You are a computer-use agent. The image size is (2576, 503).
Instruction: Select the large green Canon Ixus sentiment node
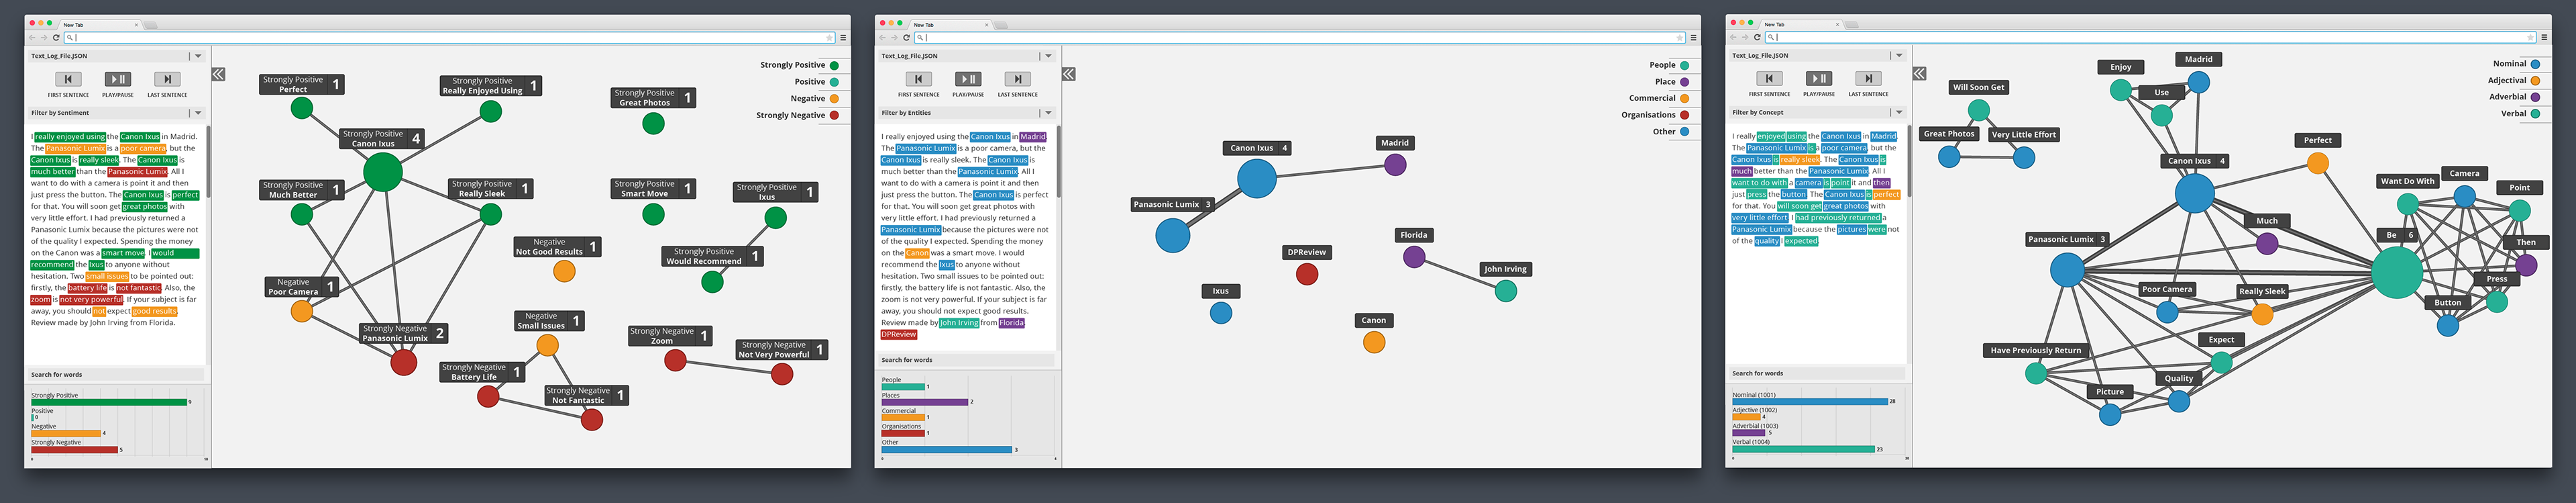point(382,173)
